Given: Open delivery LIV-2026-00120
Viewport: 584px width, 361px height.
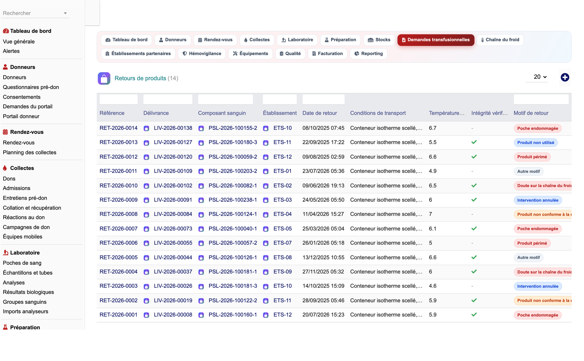Looking at the screenshot, I should (173, 157).
